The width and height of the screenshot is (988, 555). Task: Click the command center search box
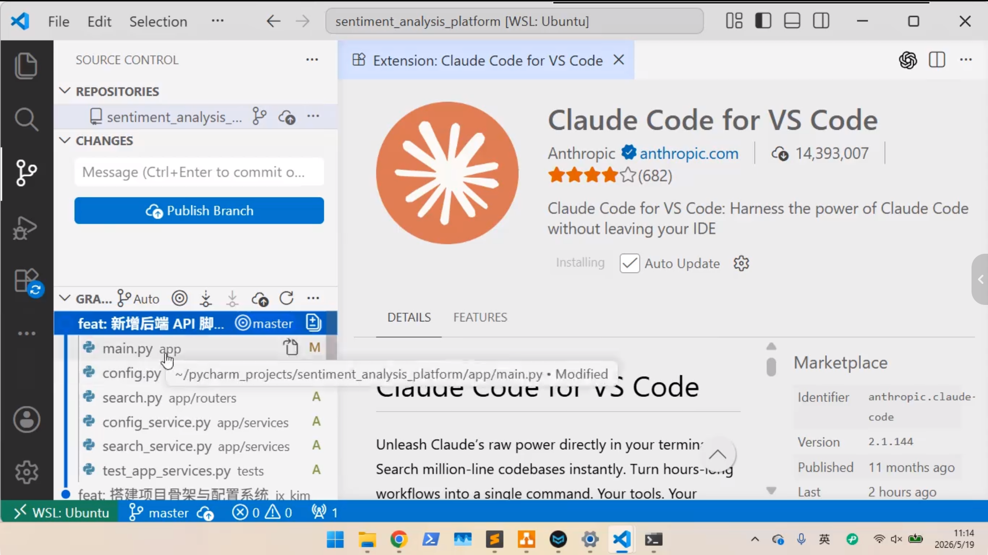pos(514,21)
